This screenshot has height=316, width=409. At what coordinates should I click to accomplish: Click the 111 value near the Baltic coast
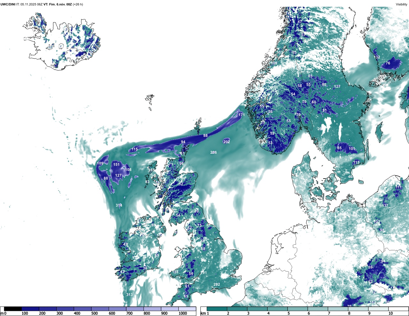click(x=398, y=187)
